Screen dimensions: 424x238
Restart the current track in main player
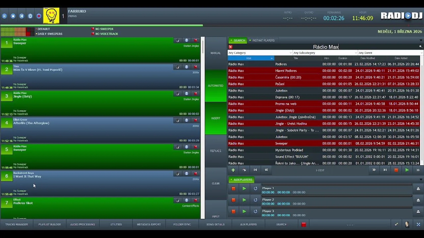click(x=22, y=16)
